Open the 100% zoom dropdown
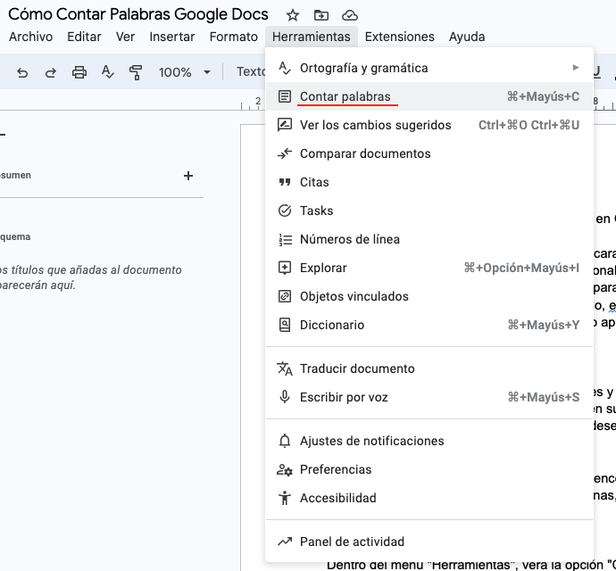Viewport: 616px width, 571px height. click(185, 72)
